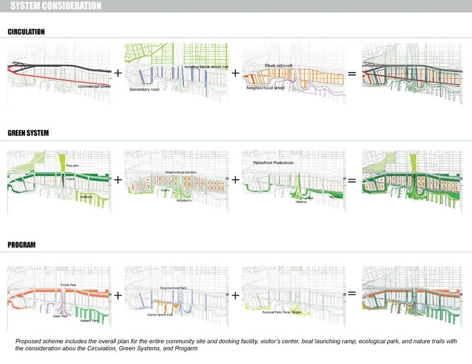Select the 'PROGRAM' section heading
Image resolution: width=472 pixels, height=364 pixels.
tap(22, 245)
